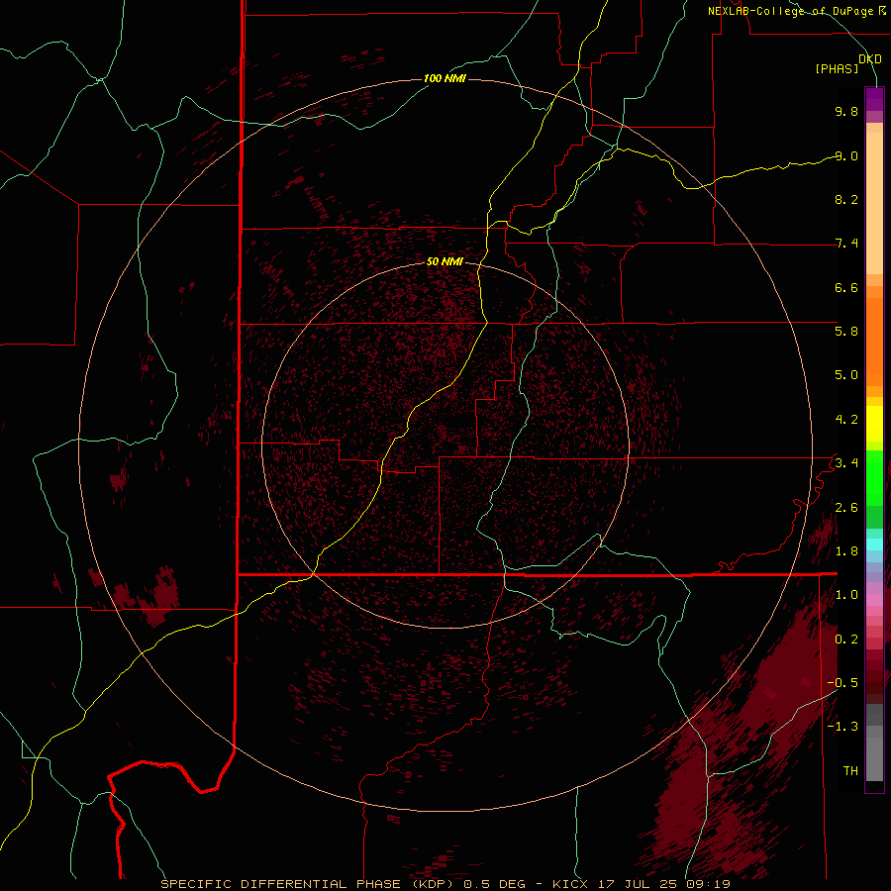
Task: Click the [PHAS] units label
Action: 837,69
